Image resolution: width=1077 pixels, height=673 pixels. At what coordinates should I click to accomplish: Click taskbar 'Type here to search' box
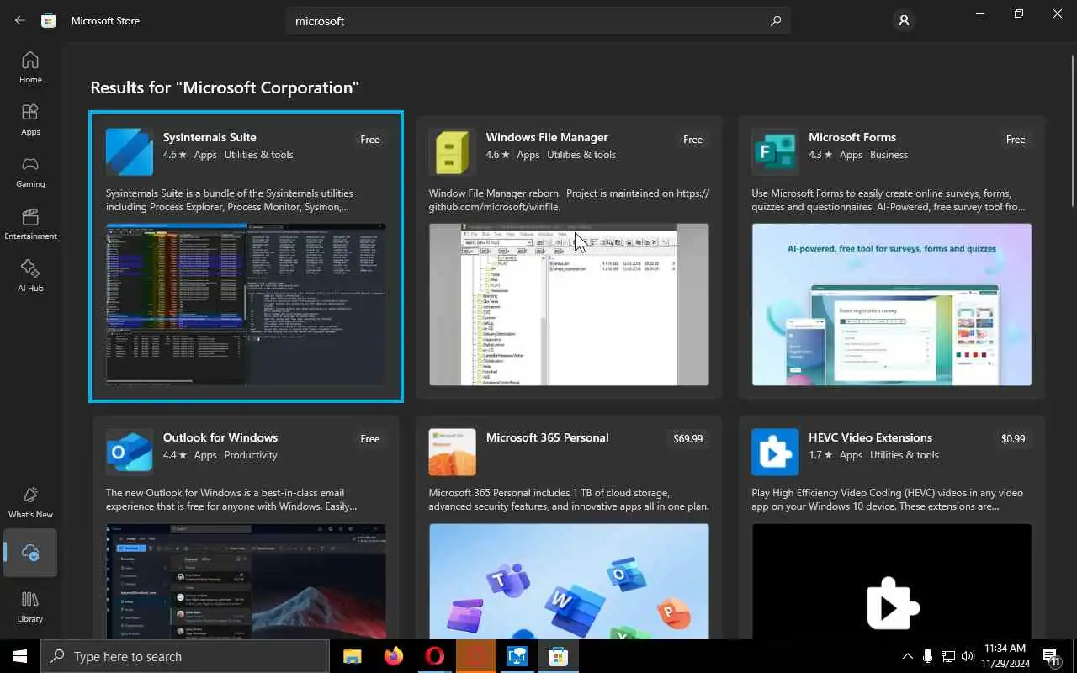185,656
